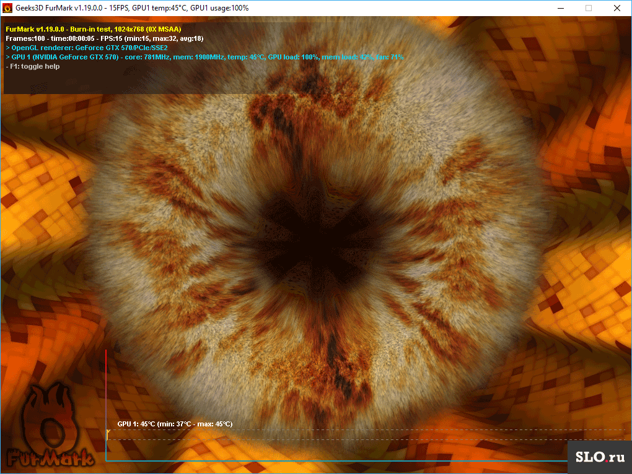The image size is (632, 474).
Task: Close the FurMark window
Action: pyautogui.click(x=617, y=8)
